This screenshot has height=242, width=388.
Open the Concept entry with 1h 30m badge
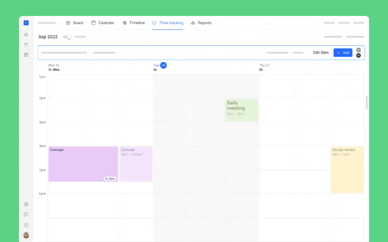pos(83,164)
